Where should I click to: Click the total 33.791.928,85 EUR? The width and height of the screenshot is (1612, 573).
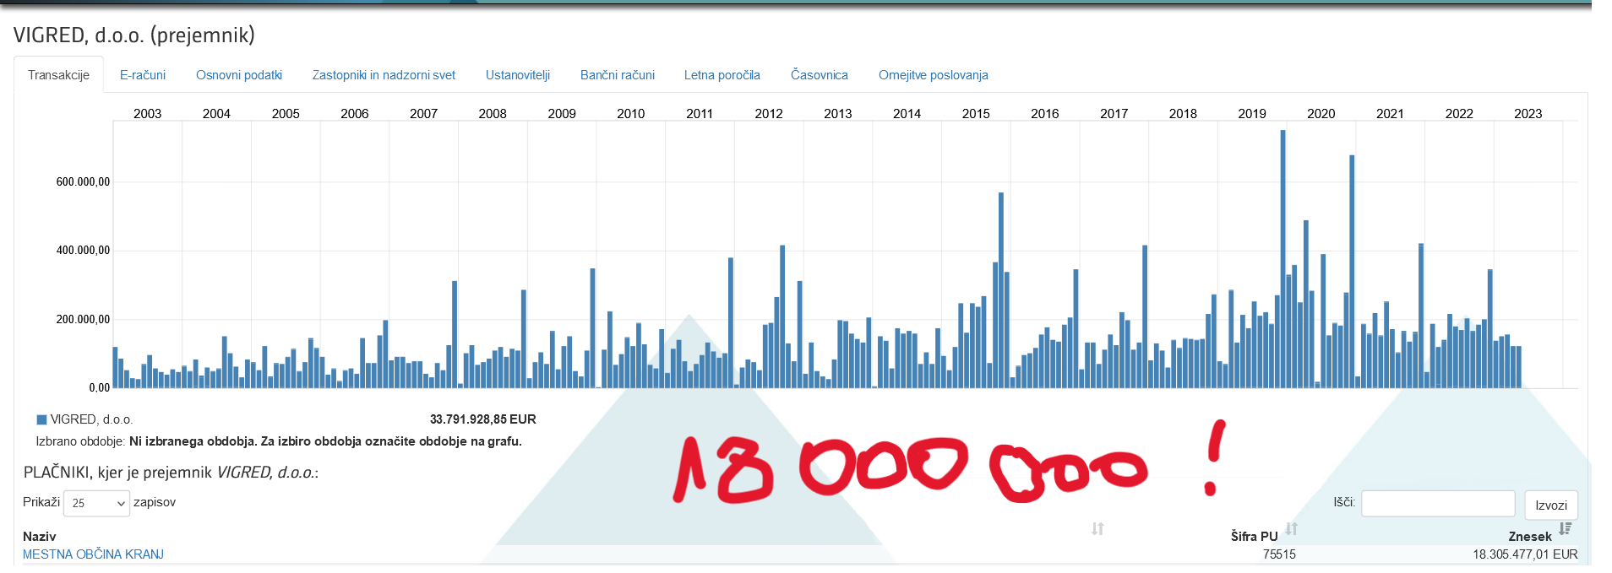click(x=482, y=419)
